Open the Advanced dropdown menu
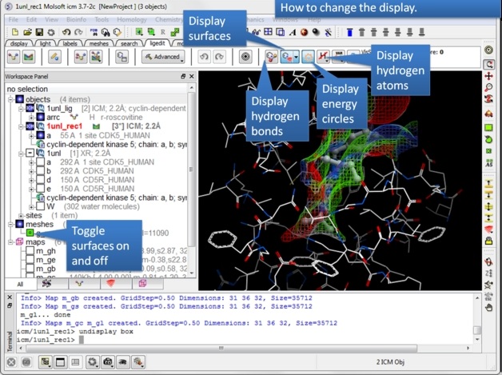 [x=161, y=57]
